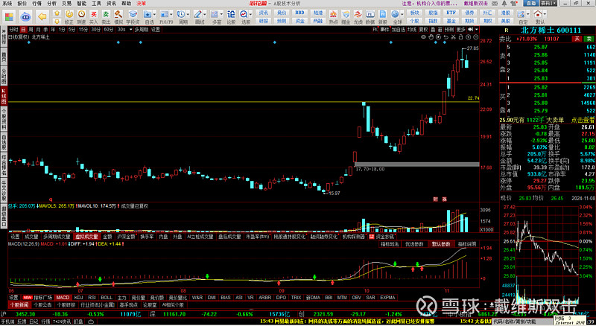Select the 周 weekly period button

(x=31, y=29)
